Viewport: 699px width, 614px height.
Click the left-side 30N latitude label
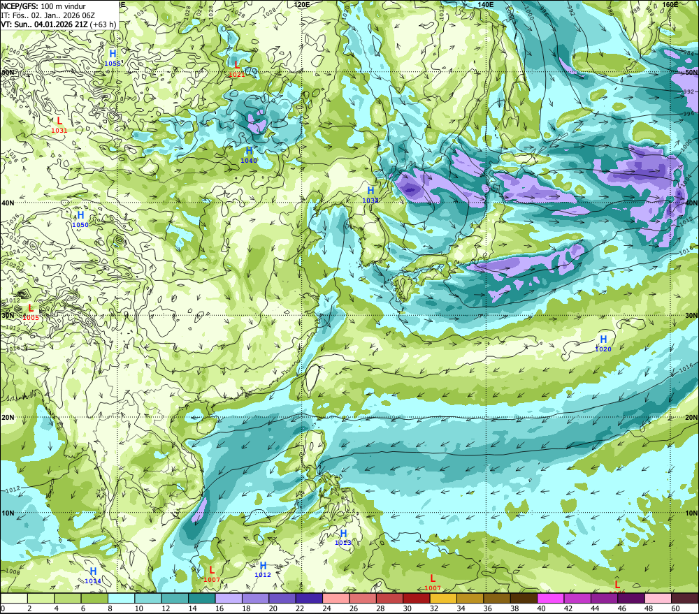click(x=8, y=316)
